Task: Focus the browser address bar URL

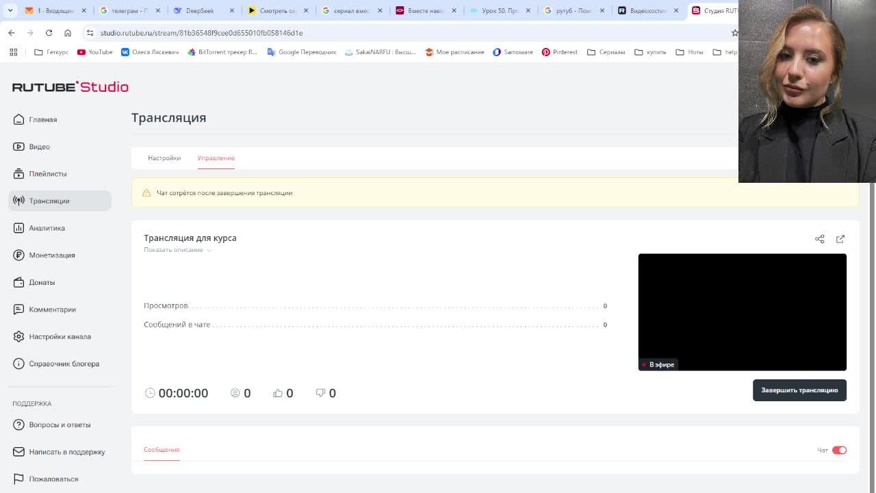Action: [201, 33]
